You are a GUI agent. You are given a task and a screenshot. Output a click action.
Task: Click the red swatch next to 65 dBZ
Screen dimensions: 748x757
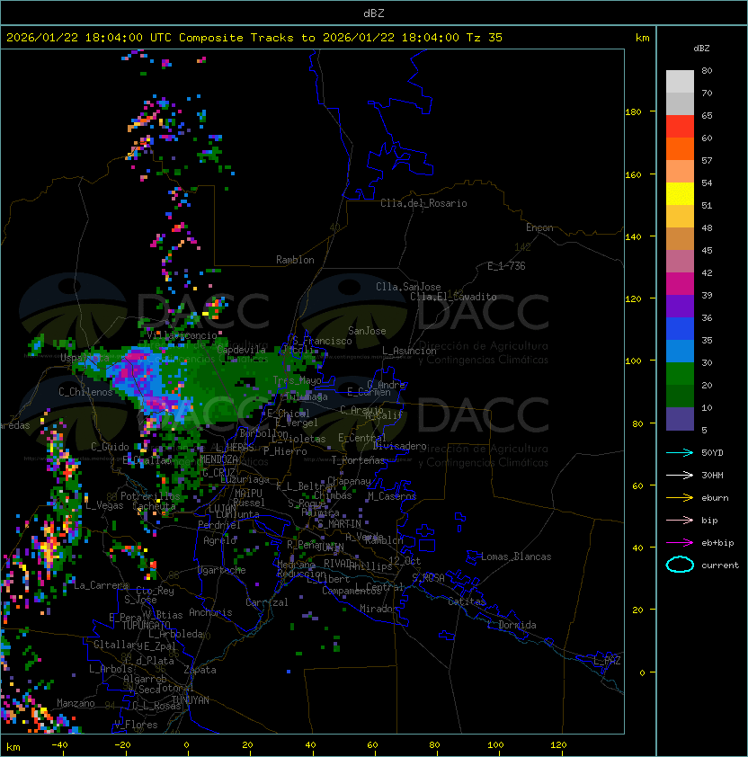(x=680, y=126)
